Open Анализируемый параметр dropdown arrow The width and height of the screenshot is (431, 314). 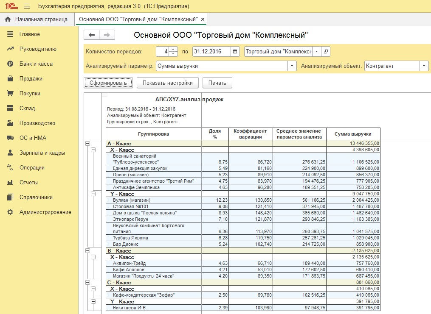292,66
